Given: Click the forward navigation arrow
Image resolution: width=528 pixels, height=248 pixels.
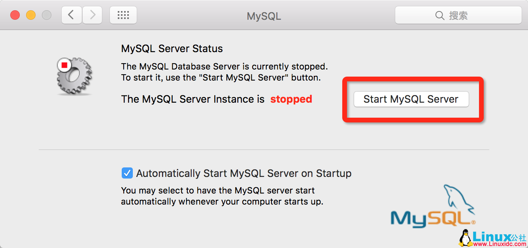Looking at the screenshot, I should (x=92, y=15).
